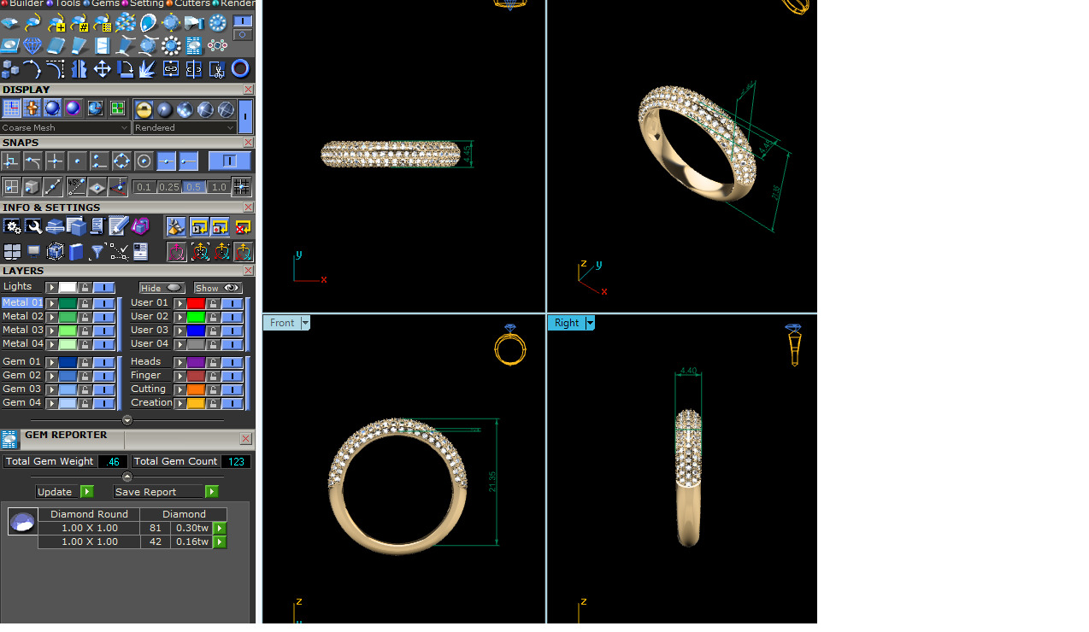Collapse the Layers panel with the down chevron
Viewport: 1089px width, 632px height.
127,420
